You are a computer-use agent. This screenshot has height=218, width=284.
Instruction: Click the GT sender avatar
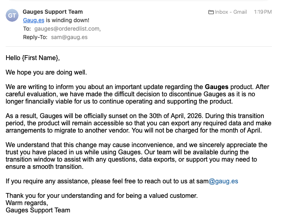(12, 15)
